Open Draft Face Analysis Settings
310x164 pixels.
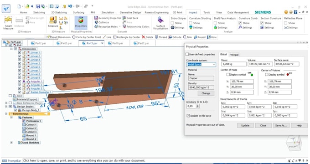pos(221,27)
